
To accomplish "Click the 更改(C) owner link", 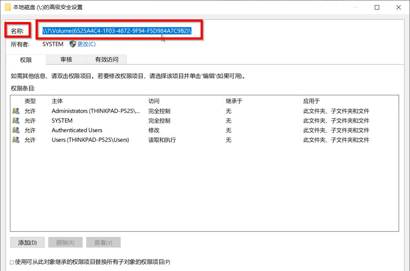I will click(x=86, y=44).
